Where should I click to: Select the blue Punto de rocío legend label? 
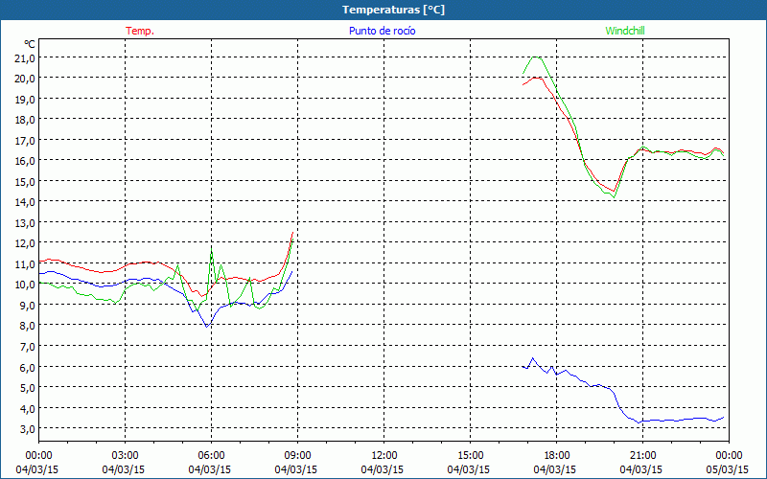coord(382,31)
